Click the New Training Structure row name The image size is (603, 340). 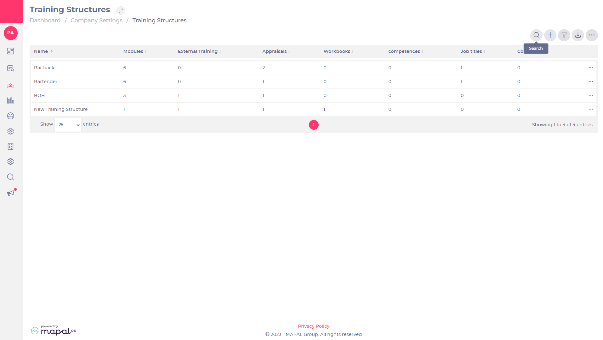[x=61, y=109]
